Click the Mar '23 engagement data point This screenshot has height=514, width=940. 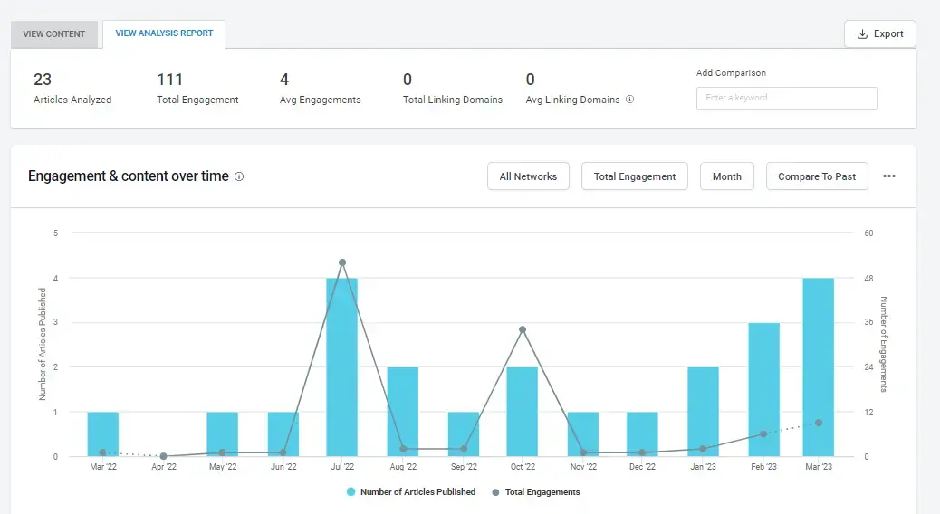coord(819,423)
